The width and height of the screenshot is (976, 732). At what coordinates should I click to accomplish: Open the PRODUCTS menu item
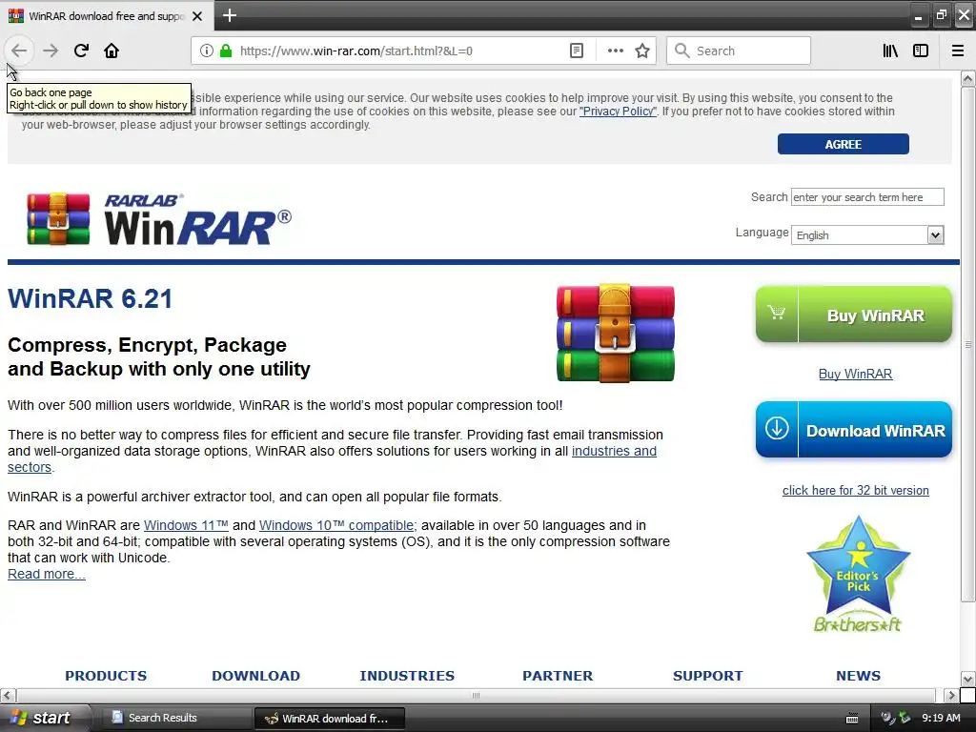[x=106, y=676]
